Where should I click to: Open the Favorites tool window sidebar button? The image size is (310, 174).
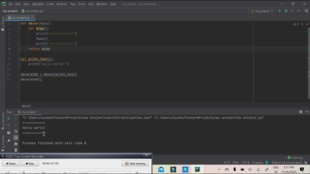[3, 144]
